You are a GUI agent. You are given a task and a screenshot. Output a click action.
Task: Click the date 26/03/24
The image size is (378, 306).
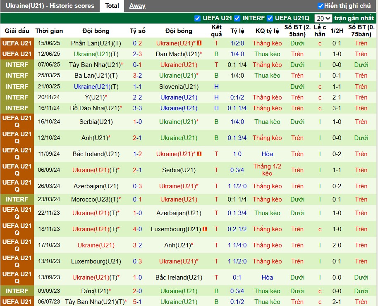point(49,186)
